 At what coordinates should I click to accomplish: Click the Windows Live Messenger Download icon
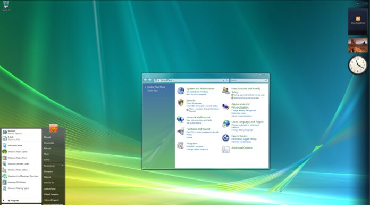(4, 176)
